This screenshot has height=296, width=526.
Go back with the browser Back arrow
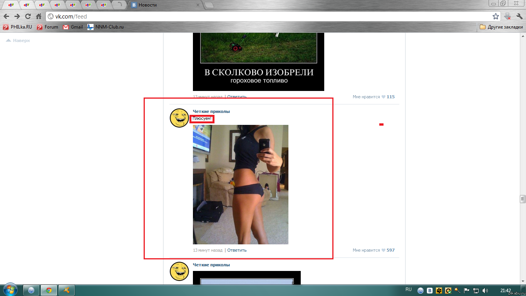(6, 17)
